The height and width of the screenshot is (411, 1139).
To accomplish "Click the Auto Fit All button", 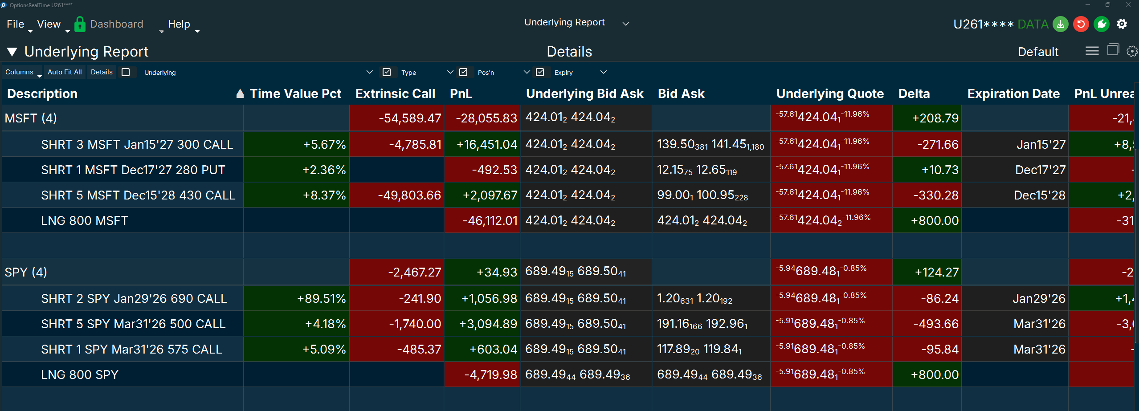I will click(65, 72).
